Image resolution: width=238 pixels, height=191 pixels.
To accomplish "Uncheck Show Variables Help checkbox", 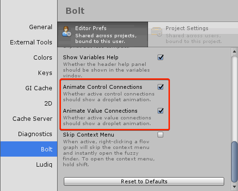I will point(160,57).
